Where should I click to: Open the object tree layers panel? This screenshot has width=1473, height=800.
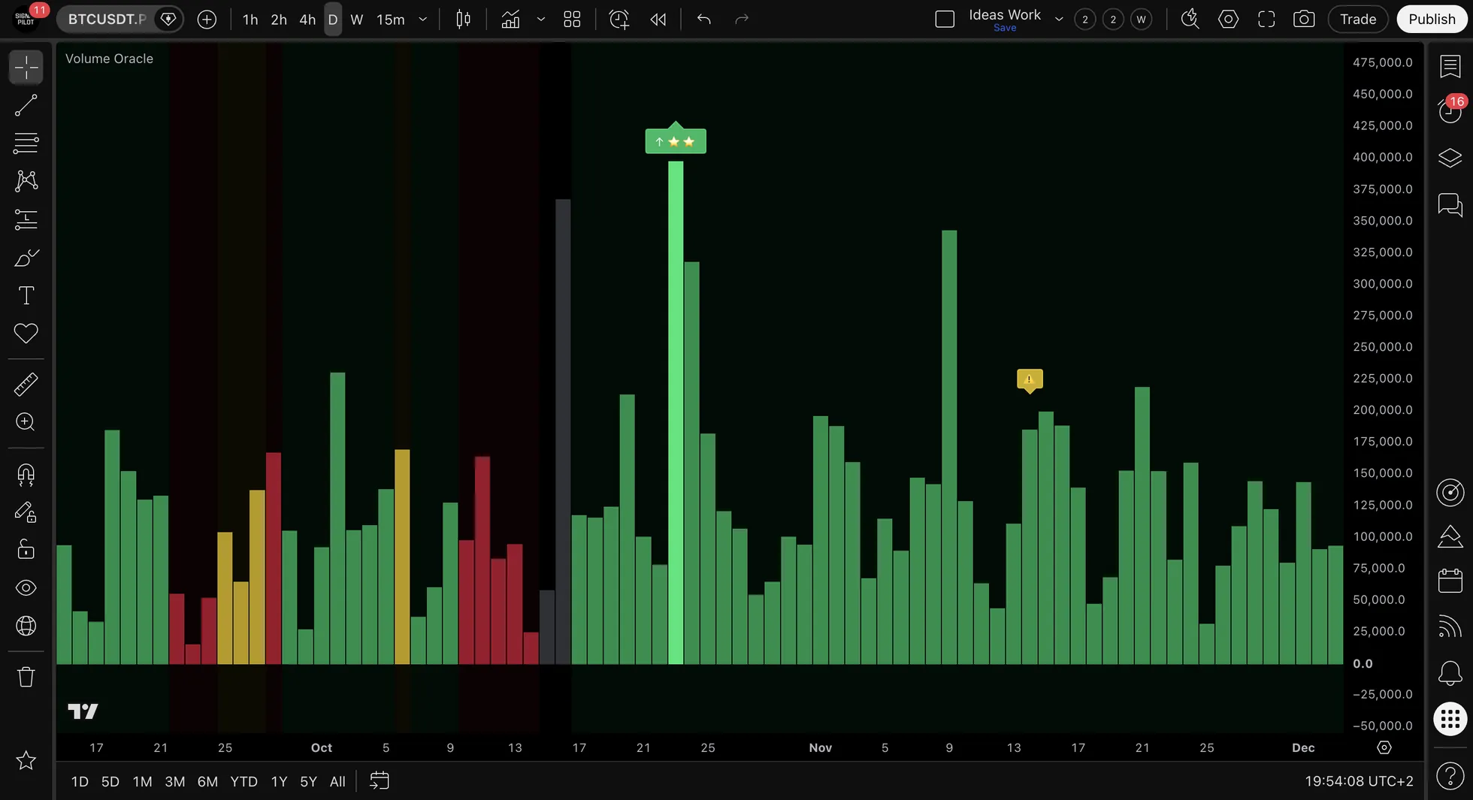(x=1450, y=158)
